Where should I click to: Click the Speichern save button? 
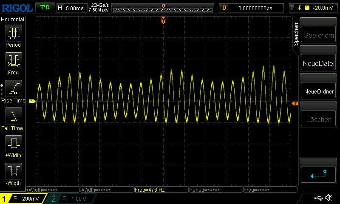(x=319, y=36)
